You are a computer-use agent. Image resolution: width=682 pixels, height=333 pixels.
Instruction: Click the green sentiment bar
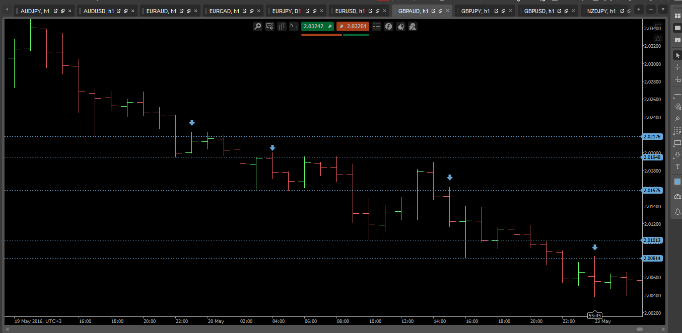pos(356,35)
